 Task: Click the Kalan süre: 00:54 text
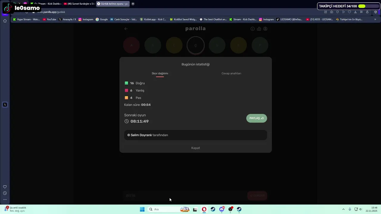point(137,105)
